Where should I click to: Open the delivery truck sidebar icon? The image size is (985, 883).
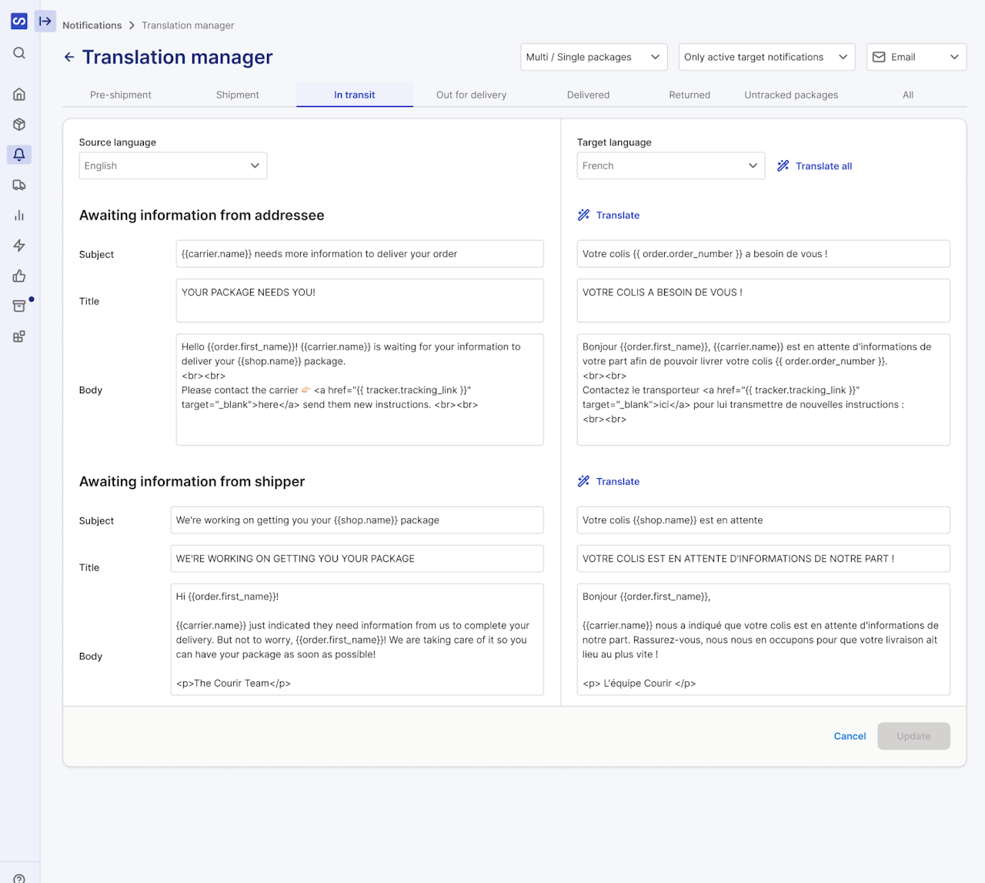pyautogui.click(x=19, y=186)
